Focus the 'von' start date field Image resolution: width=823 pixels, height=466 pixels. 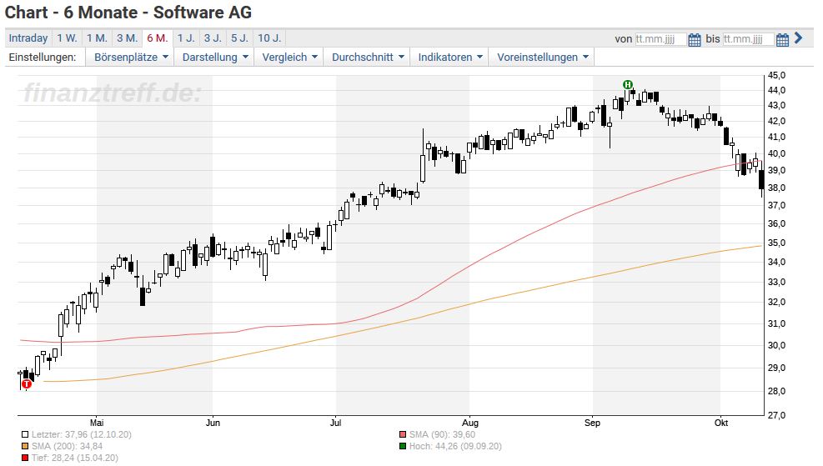pos(660,39)
